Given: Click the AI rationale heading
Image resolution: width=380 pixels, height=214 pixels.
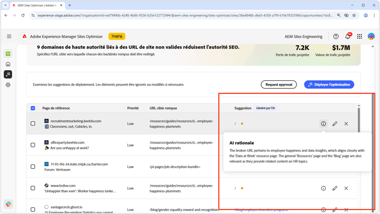Looking at the screenshot, I should [242, 143].
